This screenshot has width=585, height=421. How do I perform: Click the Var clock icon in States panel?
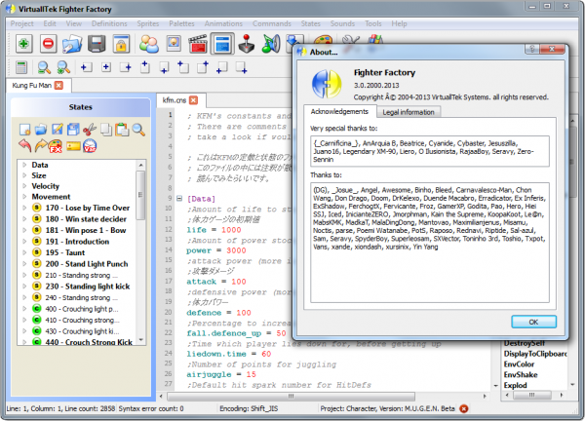[90, 146]
